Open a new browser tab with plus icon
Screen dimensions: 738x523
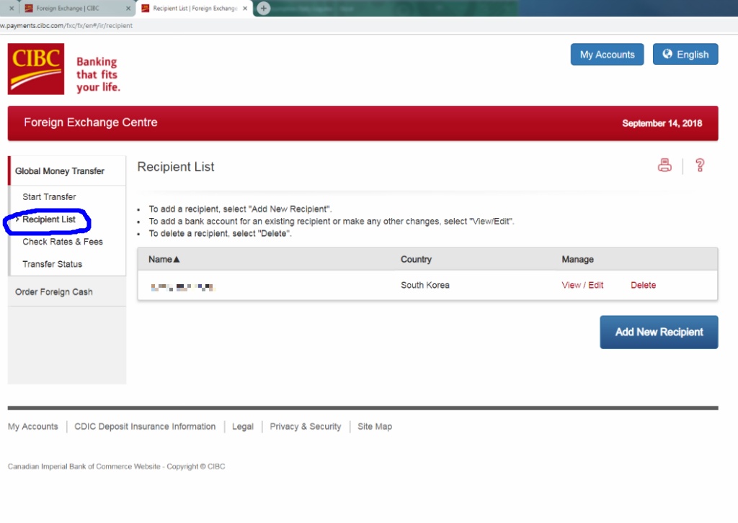[264, 8]
